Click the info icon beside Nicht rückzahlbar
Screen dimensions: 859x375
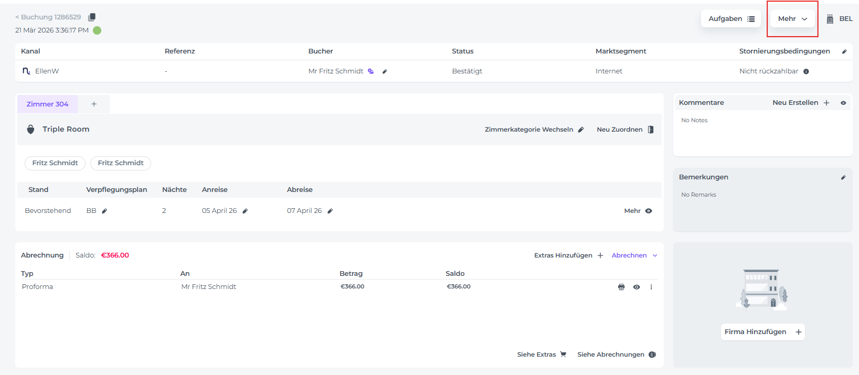[x=806, y=71]
